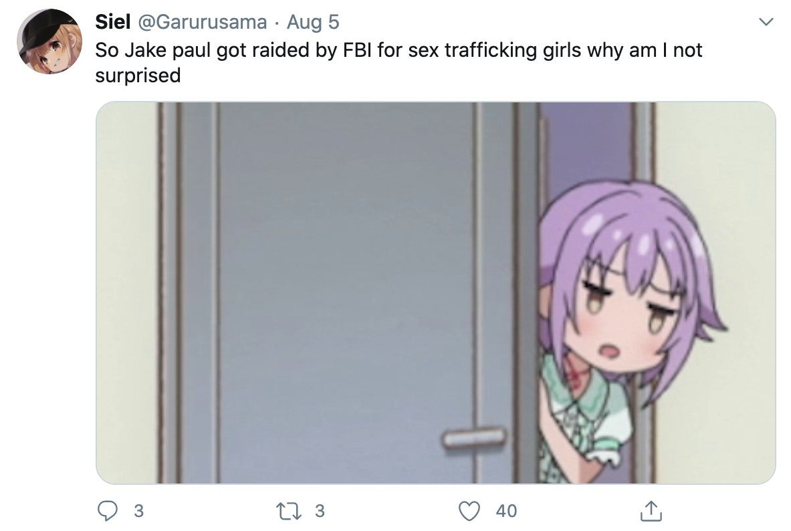Click the like count 40
This screenshot has width=791, height=531.
tap(506, 511)
